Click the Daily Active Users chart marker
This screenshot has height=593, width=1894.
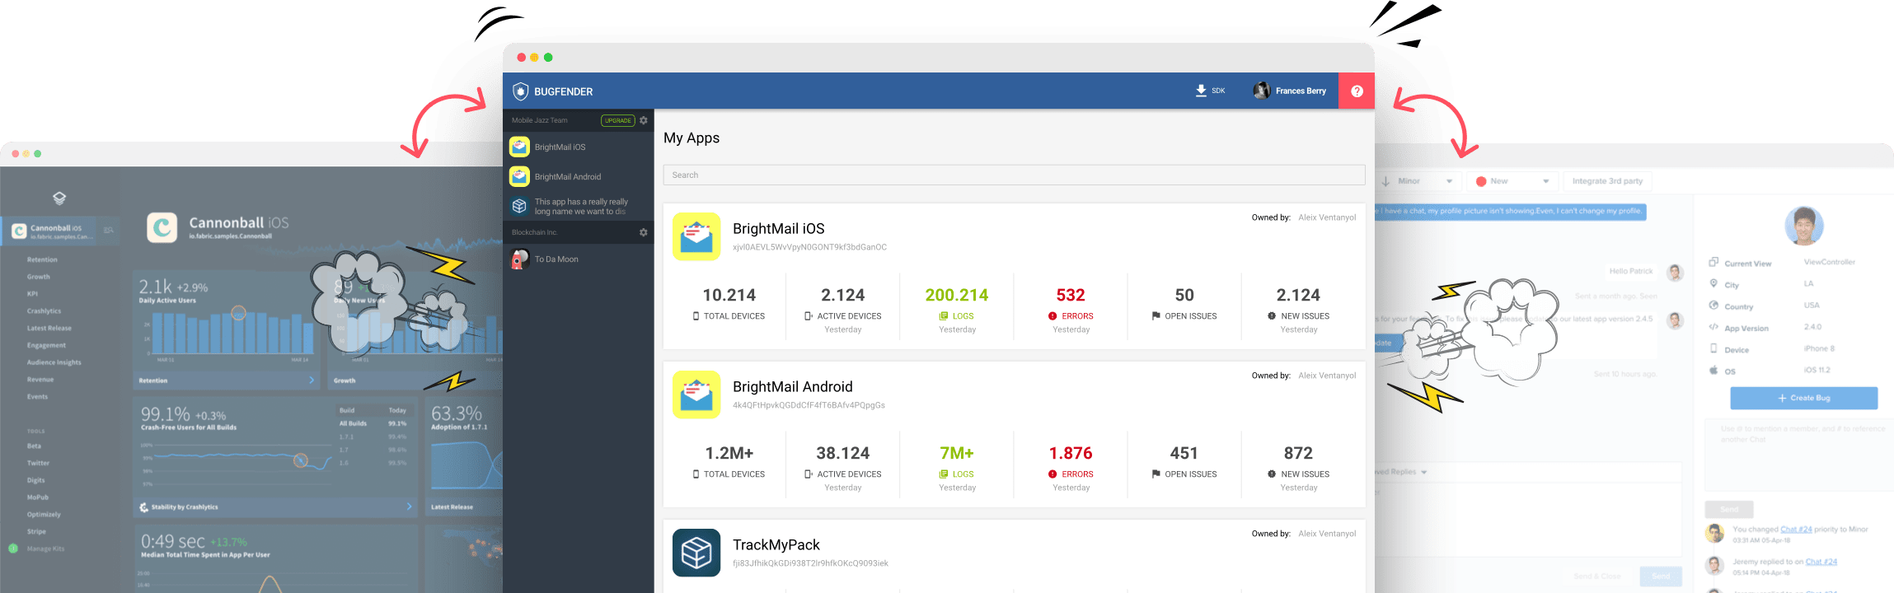(238, 312)
